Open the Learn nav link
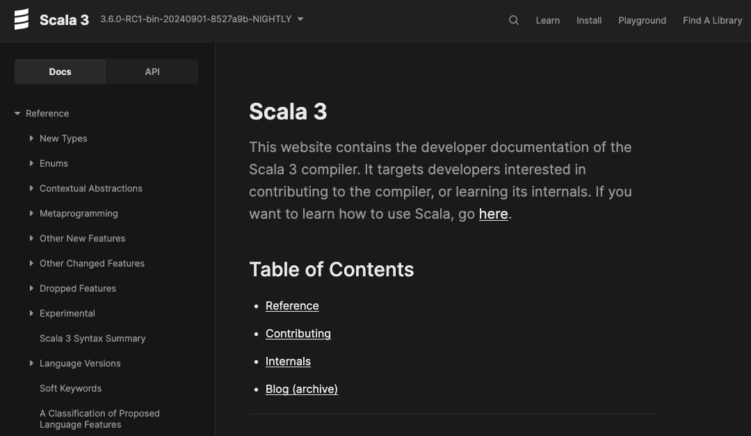Image resolution: width=751 pixels, height=436 pixels. (x=547, y=20)
